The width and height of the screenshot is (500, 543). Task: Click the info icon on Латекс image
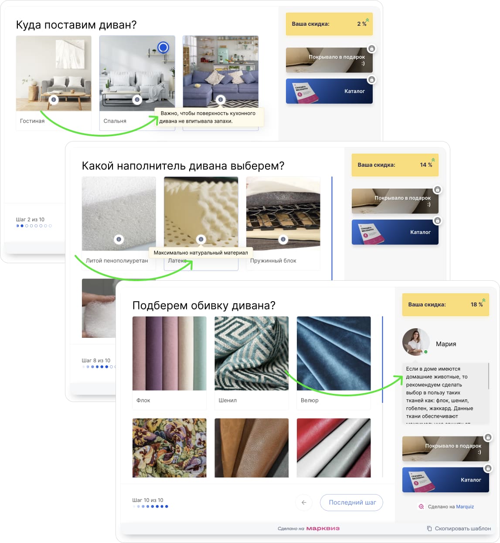click(201, 239)
